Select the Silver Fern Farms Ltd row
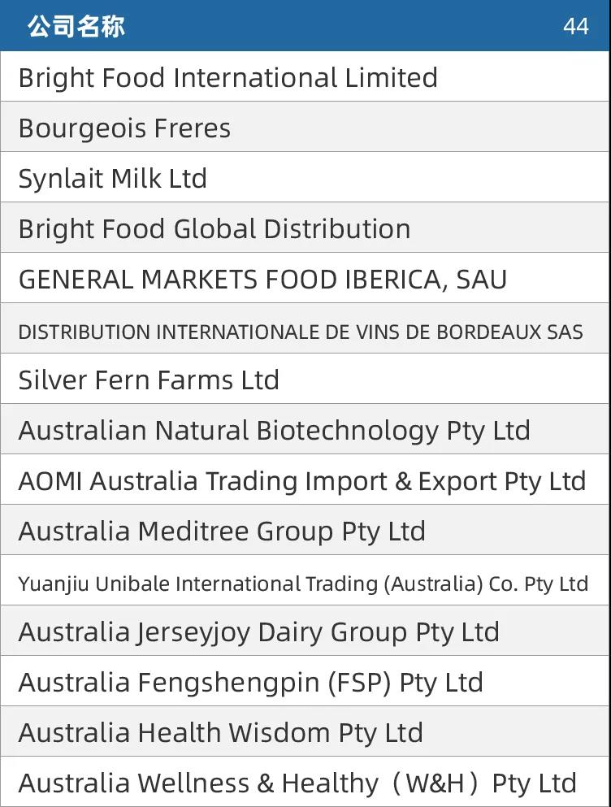This screenshot has height=807, width=611. (x=305, y=379)
